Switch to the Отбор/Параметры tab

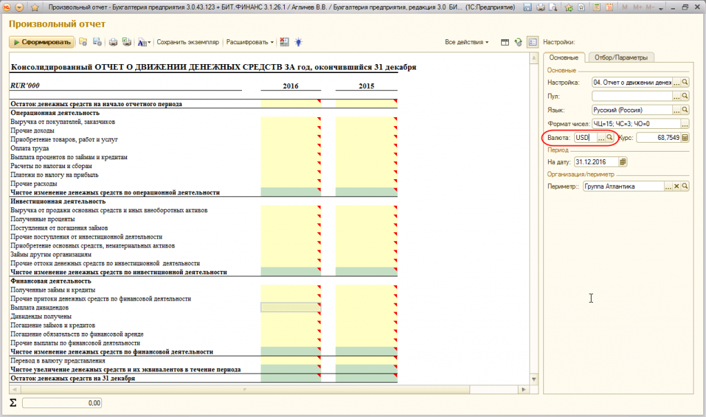622,58
